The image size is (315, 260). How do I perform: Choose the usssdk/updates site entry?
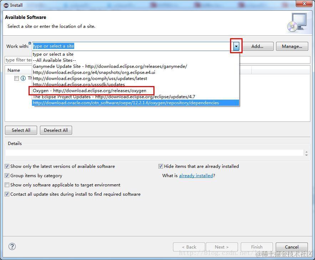pyautogui.click(x=136, y=84)
